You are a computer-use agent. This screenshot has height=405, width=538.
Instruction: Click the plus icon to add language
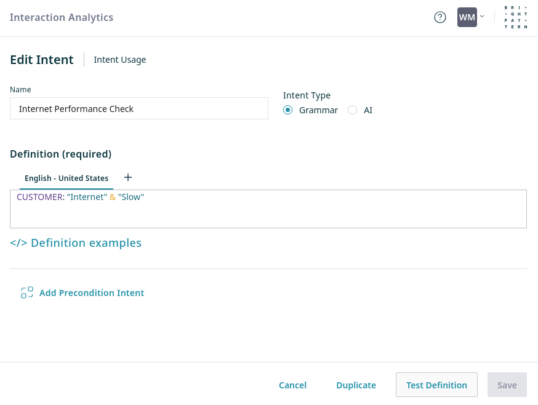[128, 177]
